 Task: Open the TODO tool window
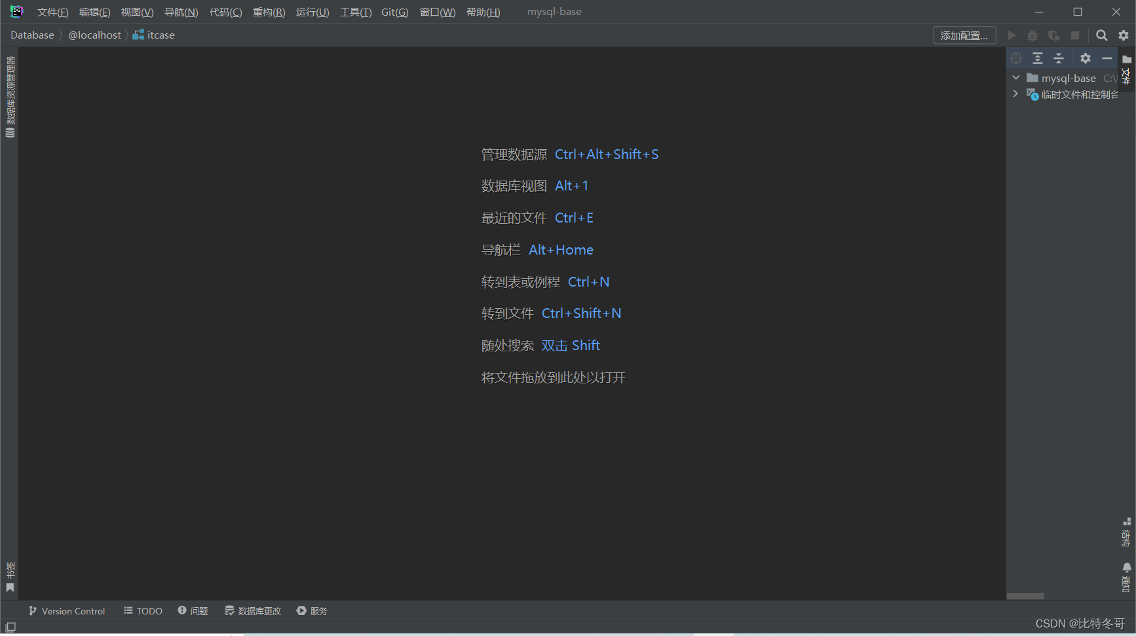143,611
